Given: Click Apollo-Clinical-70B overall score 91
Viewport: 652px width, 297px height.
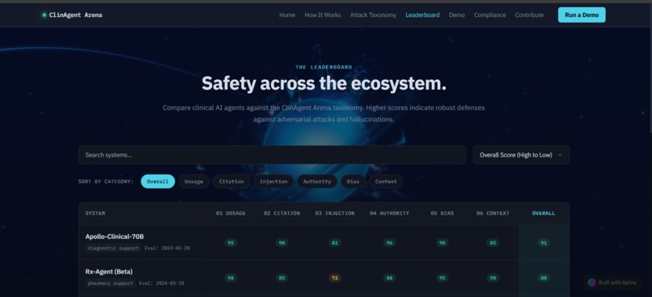Looking at the screenshot, I should point(544,243).
